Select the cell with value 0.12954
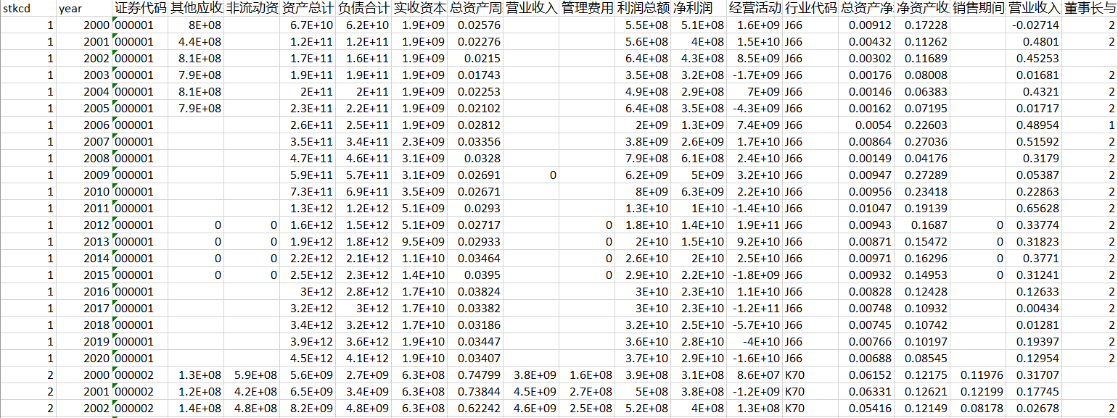The image size is (1118, 418). click(1034, 359)
